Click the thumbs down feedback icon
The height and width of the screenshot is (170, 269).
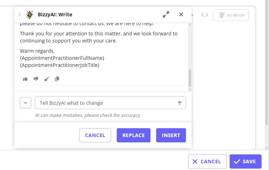[x=36, y=79]
